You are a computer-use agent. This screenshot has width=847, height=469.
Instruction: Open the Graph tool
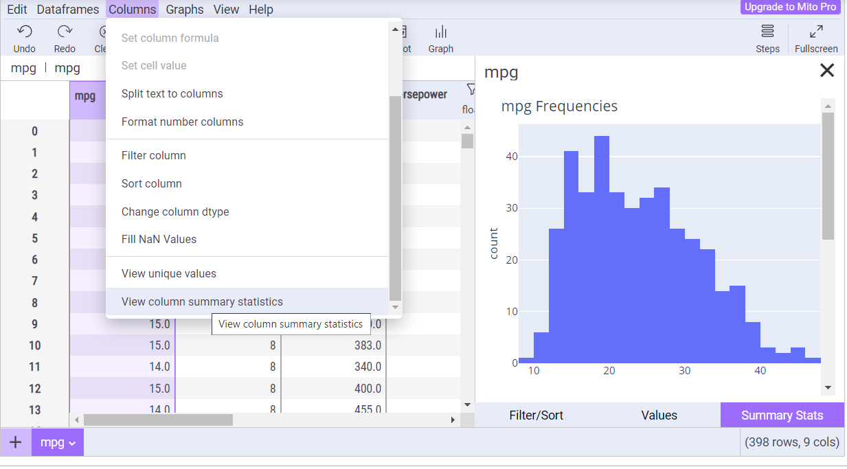point(440,32)
